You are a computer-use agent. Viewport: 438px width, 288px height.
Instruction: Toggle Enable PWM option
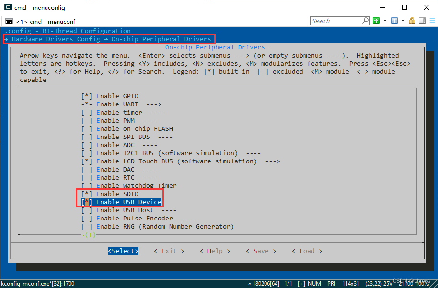click(119, 120)
